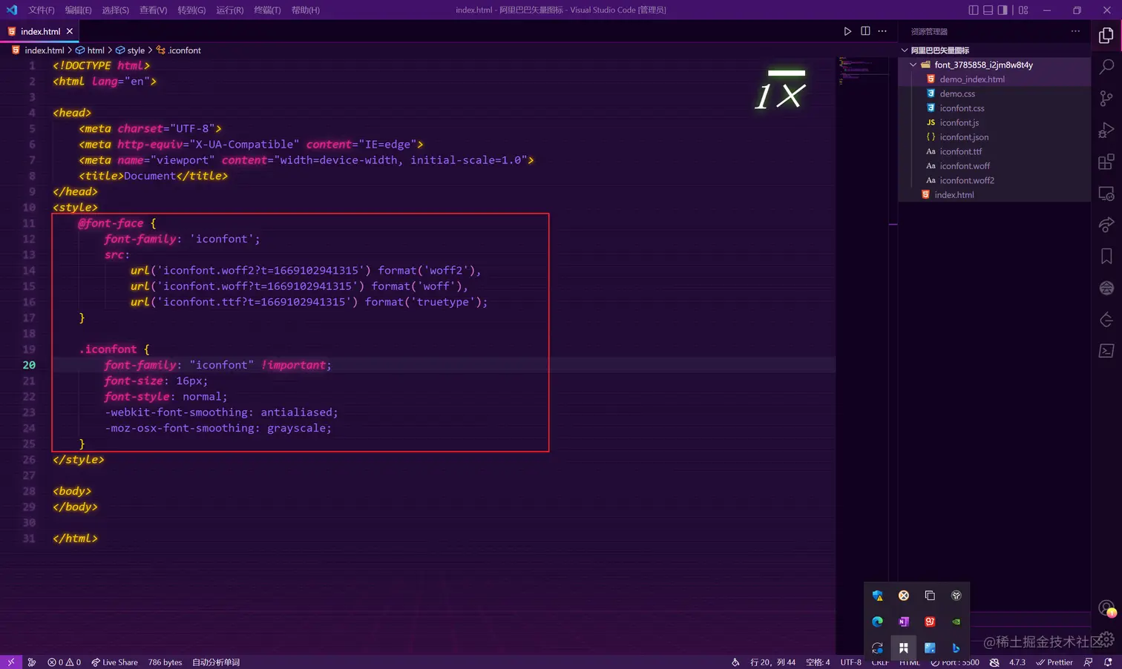The image size is (1122, 669).
Task: Open the Extensions view
Action: point(1106,162)
